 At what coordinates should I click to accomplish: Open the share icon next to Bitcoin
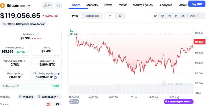click(x=58, y=6)
